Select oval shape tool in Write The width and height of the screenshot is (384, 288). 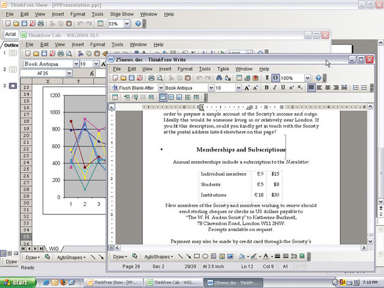click(x=205, y=256)
